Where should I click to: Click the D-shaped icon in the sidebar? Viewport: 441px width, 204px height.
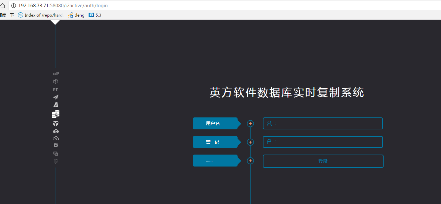coord(56,146)
